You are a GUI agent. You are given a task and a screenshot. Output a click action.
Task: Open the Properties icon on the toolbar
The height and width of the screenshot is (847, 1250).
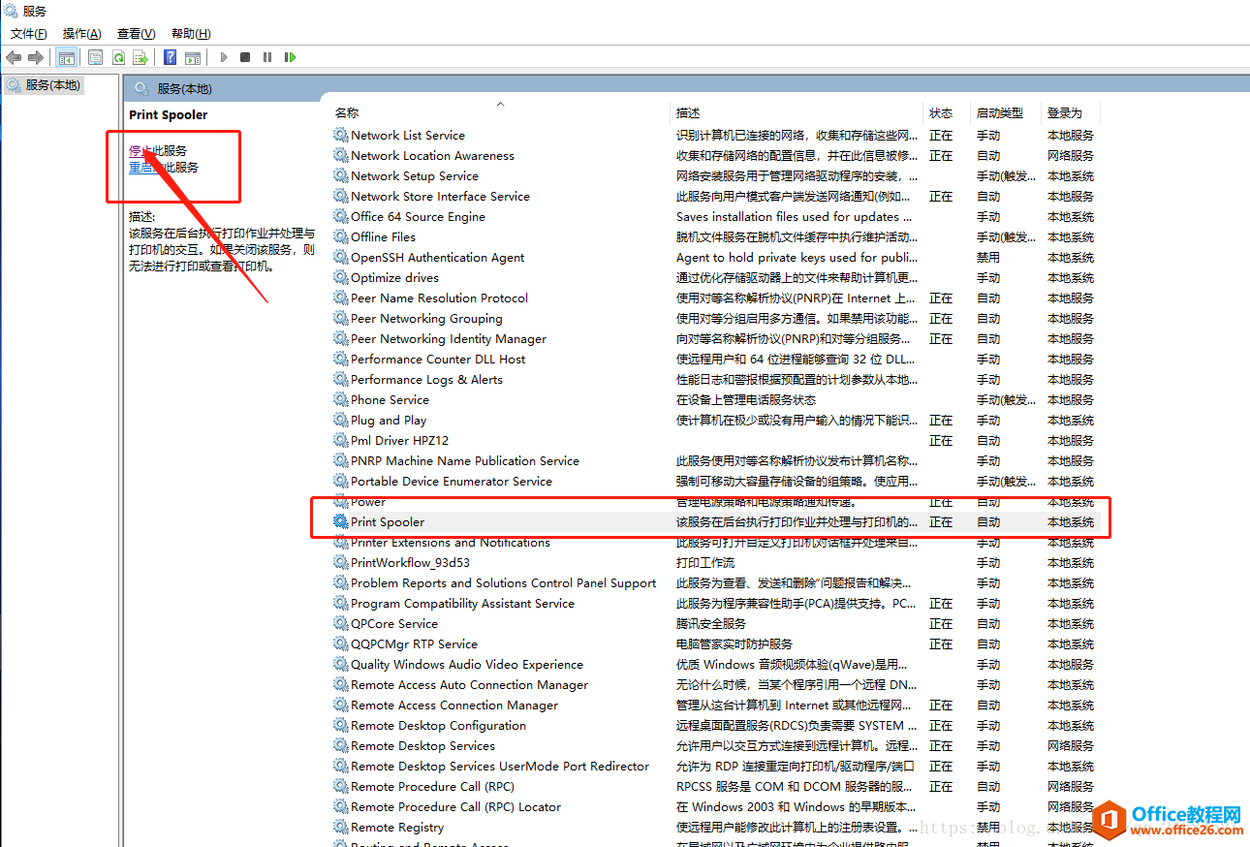coord(95,57)
